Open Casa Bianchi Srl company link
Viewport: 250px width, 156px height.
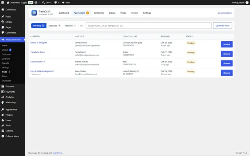pyautogui.click(x=37, y=62)
